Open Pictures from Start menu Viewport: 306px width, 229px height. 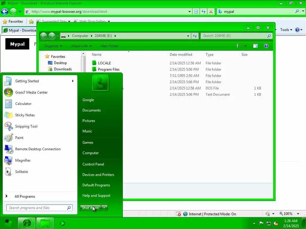(x=88, y=121)
